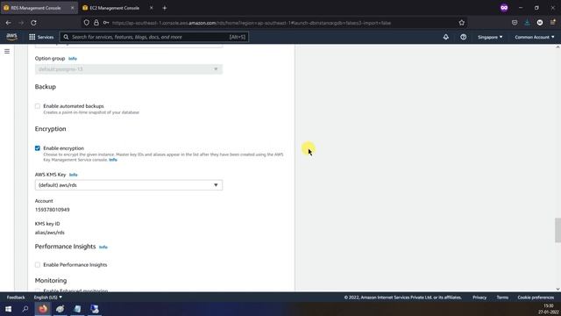Open Windows Start menu
Image resolution: width=561 pixels, height=316 pixels.
8,309
